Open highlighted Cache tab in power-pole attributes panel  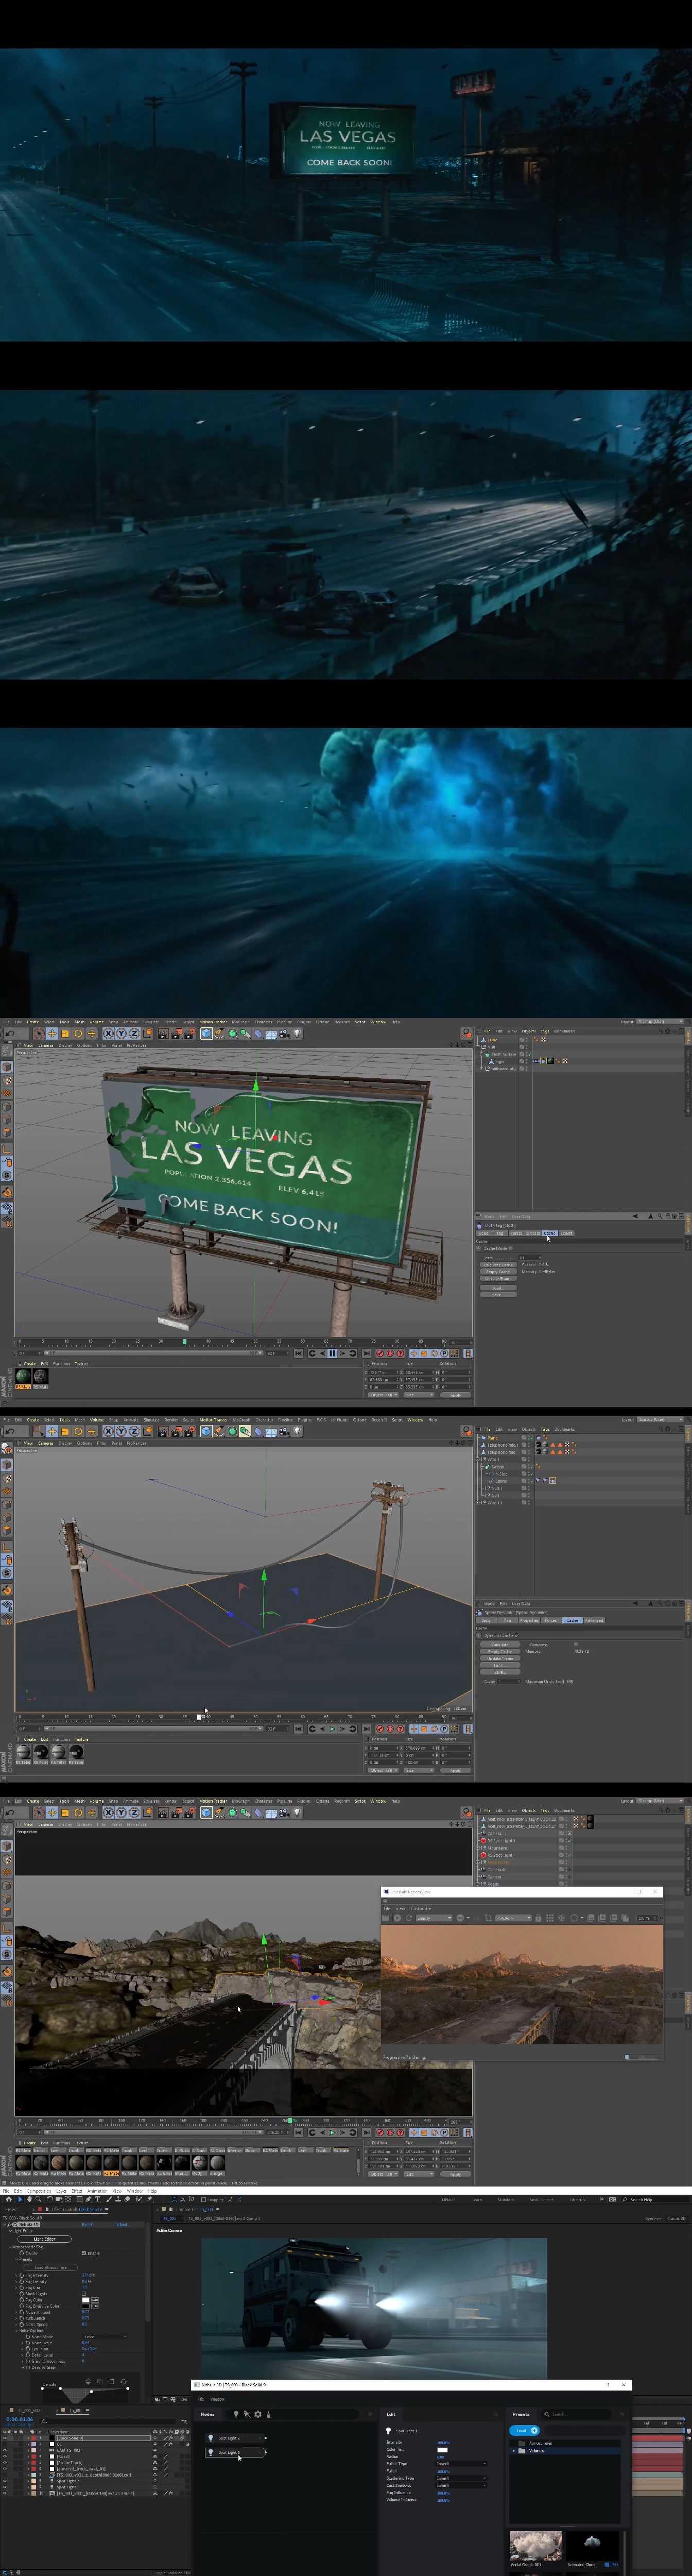tap(573, 1621)
